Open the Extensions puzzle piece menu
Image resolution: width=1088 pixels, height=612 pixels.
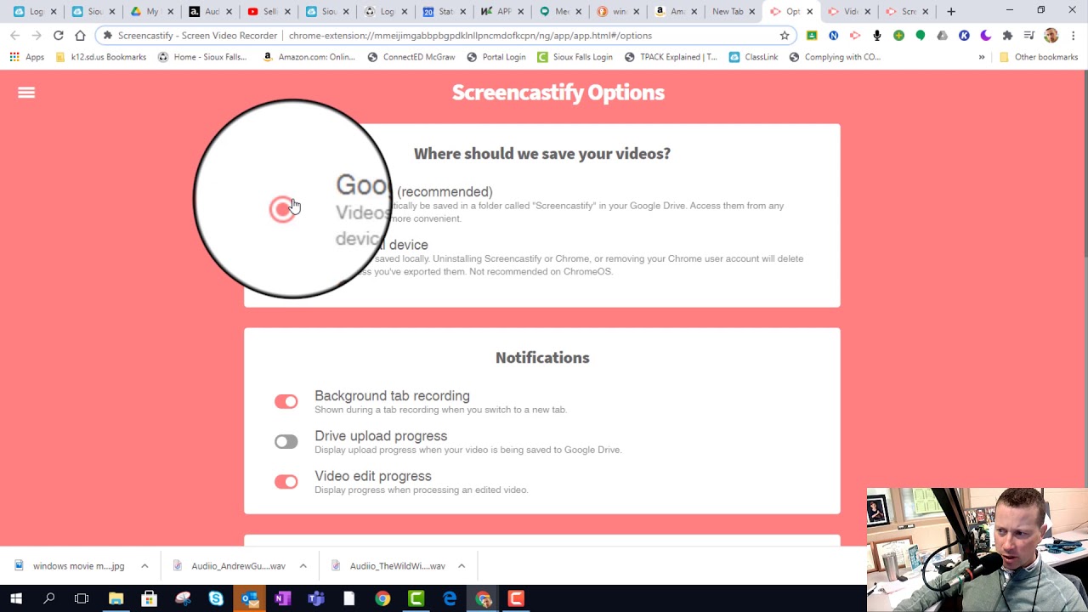point(1007,36)
